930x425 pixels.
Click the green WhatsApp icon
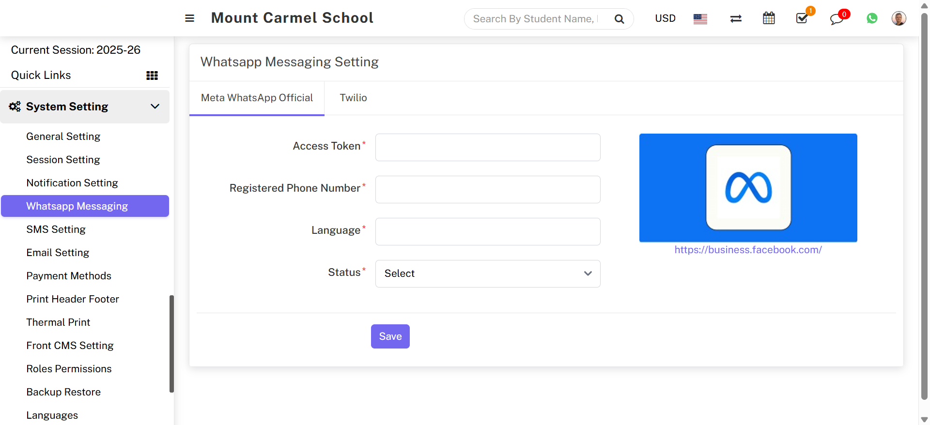(x=872, y=18)
